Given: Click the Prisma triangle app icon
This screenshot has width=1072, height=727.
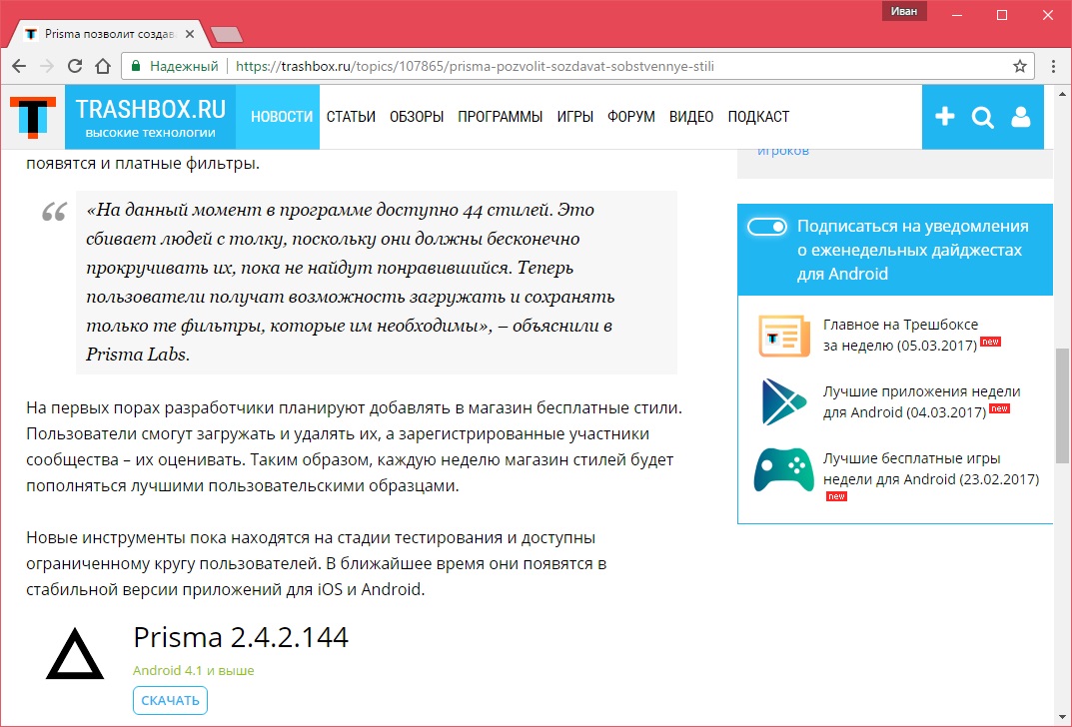Looking at the screenshot, I should (x=75, y=654).
